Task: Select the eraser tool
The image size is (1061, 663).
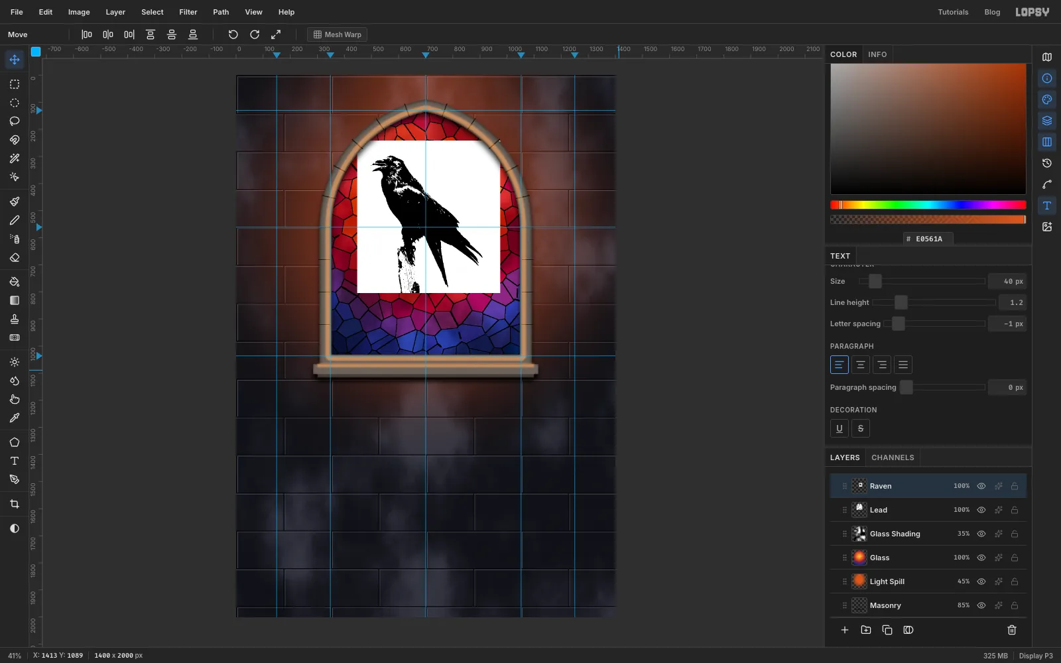Action: (15, 258)
